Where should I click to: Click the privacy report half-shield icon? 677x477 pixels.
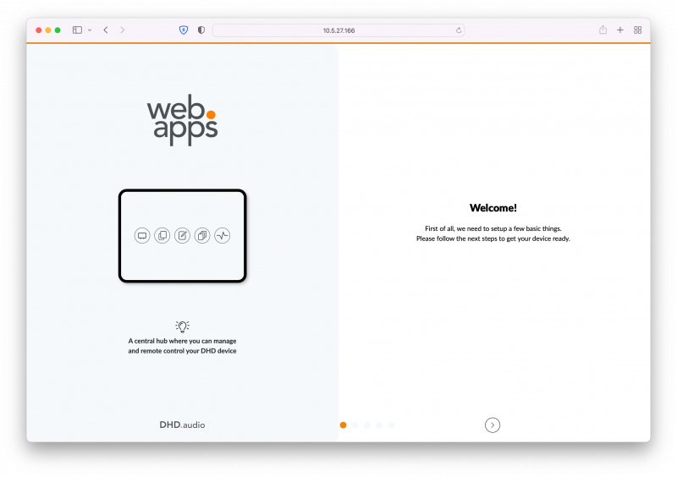point(201,30)
